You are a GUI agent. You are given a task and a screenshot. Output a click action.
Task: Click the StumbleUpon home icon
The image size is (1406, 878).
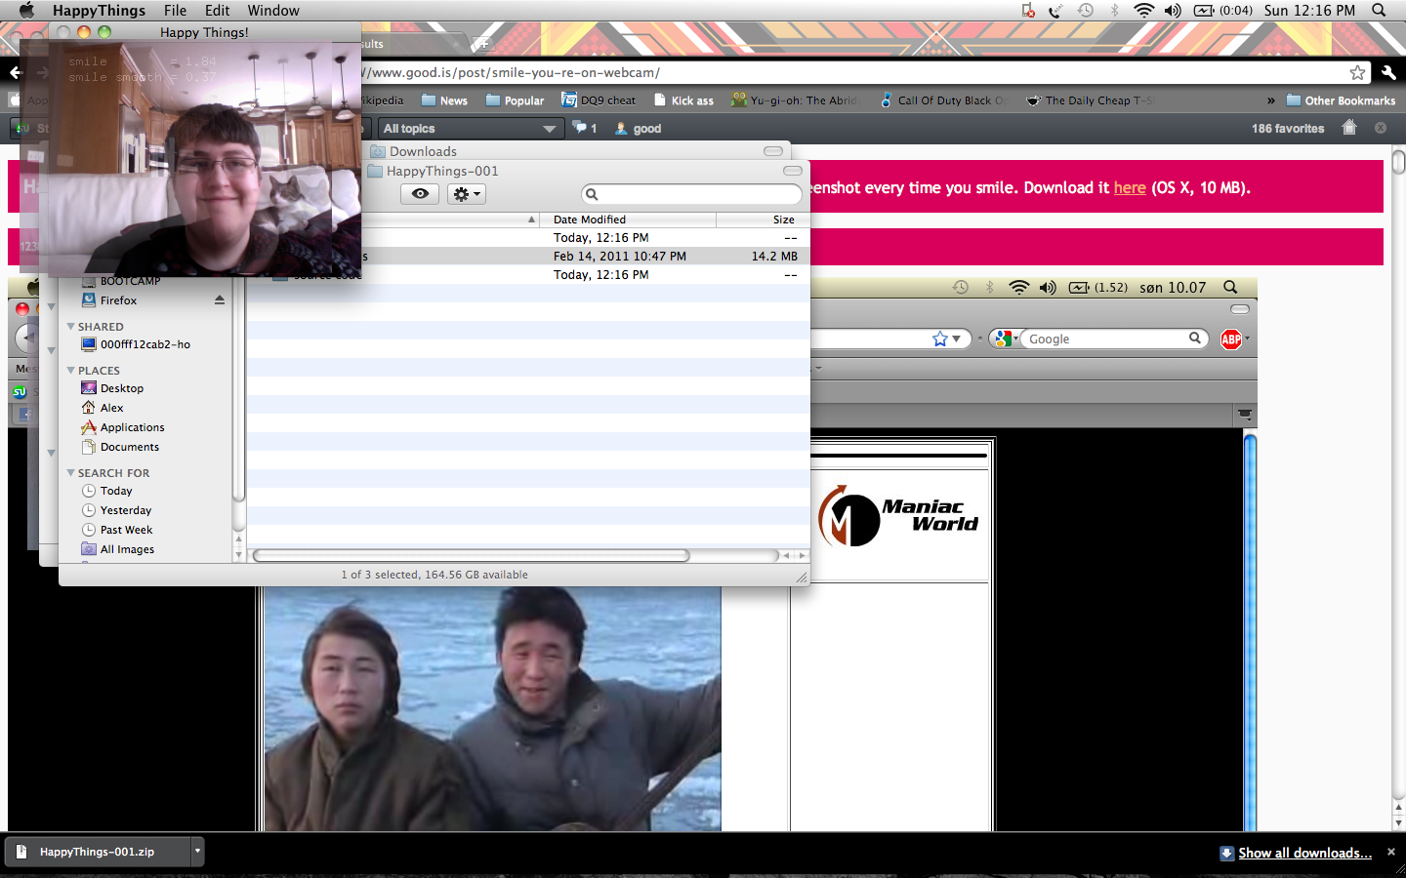pos(1349,128)
